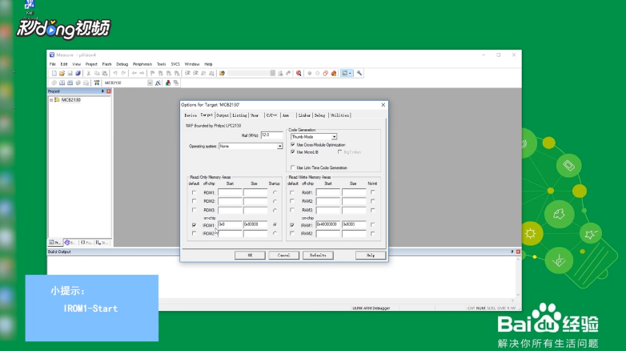Switch to the C/C++ tab

coord(271,115)
